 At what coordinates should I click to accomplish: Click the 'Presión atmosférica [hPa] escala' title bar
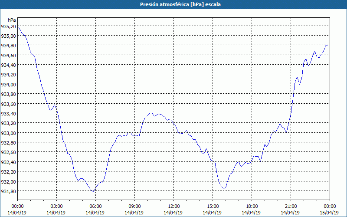(173, 4)
